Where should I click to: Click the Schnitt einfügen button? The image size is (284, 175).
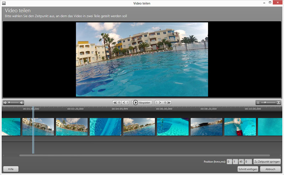pyautogui.click(x=248, y=169)
